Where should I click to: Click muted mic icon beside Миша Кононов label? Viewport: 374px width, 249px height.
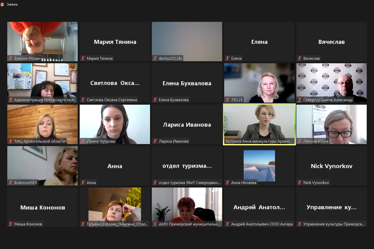pyautogui.click(x=11, y=224)
